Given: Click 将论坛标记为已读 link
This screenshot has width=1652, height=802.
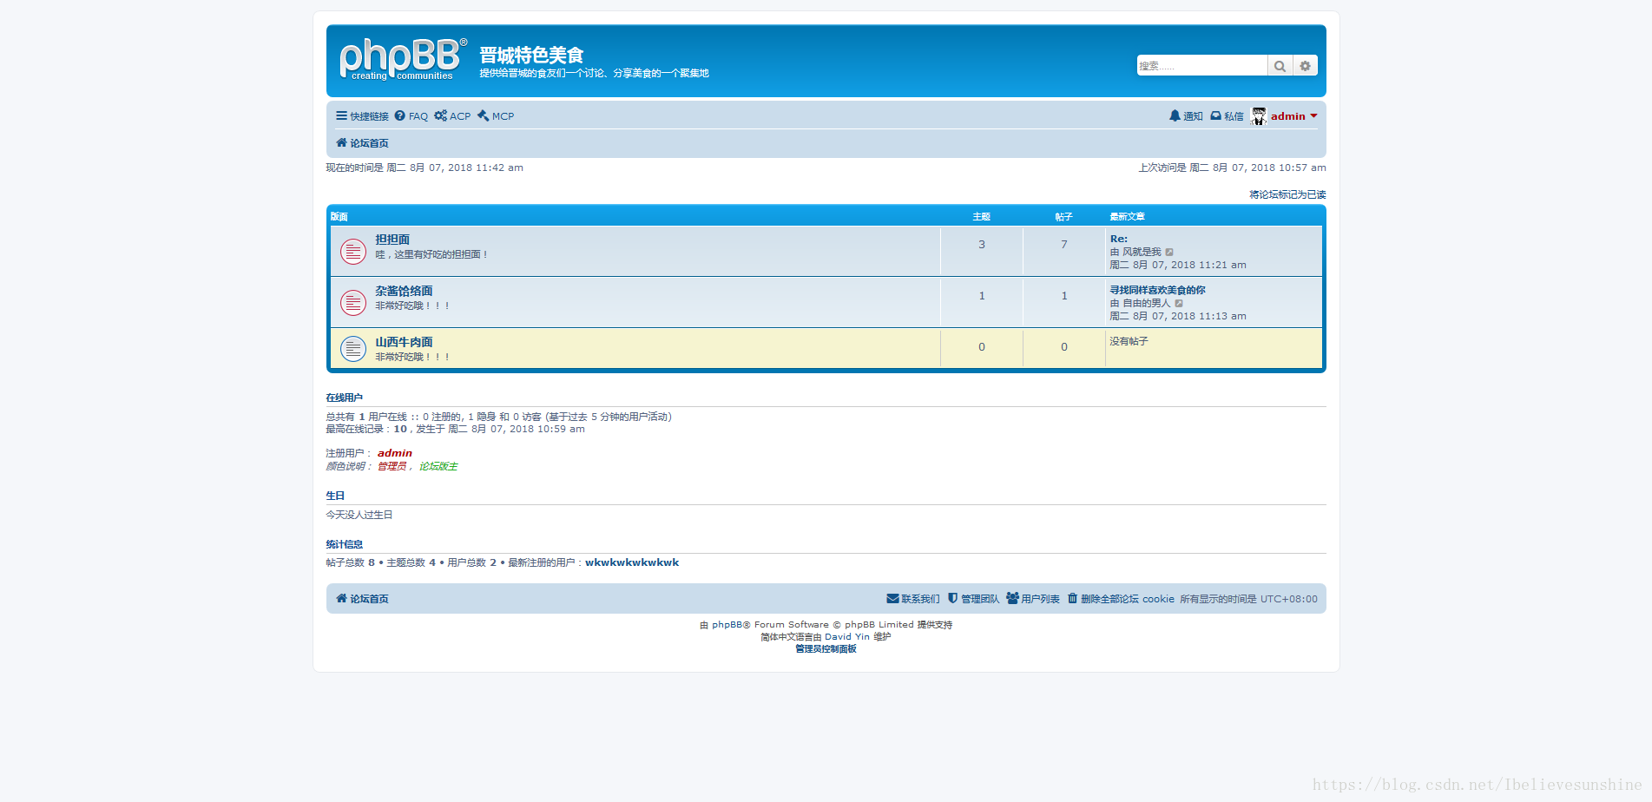Looking at the screenshot, I should tap(1287, 194).
